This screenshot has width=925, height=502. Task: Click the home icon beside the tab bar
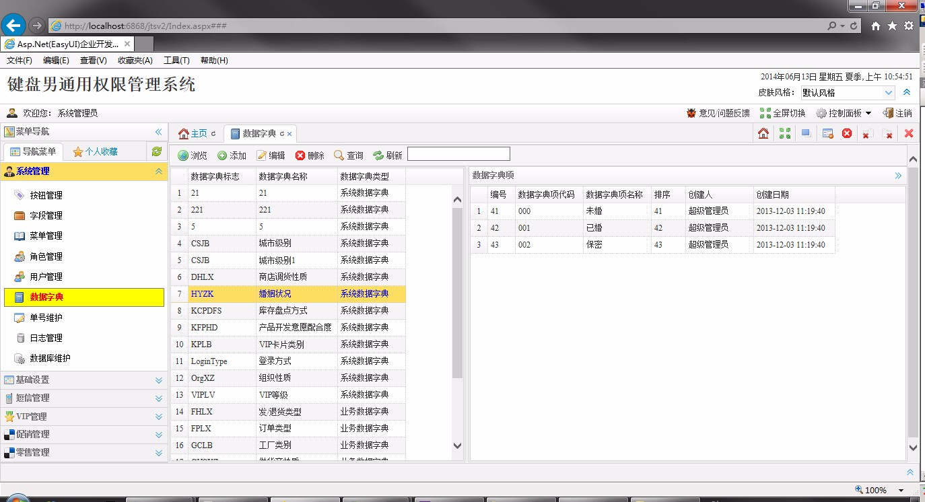click(763, 133)
